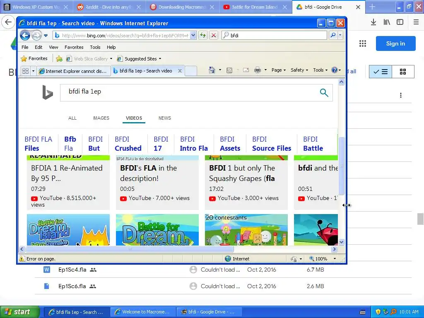Switch Google Drive to grid layout
This screenshot has height=318, width=424.
point(403,72)
